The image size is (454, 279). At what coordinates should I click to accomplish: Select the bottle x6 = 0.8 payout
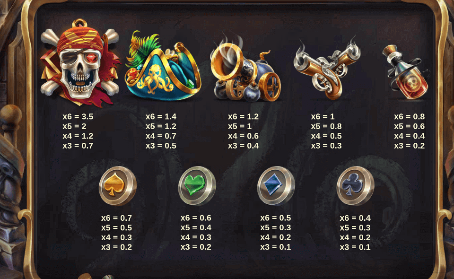(x=410, y=117)
